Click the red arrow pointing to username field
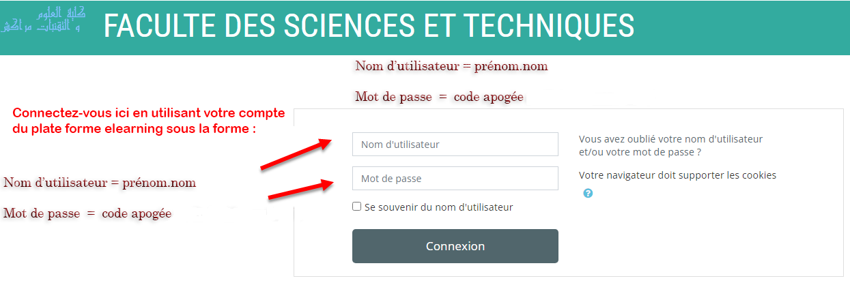 [296, 154]
